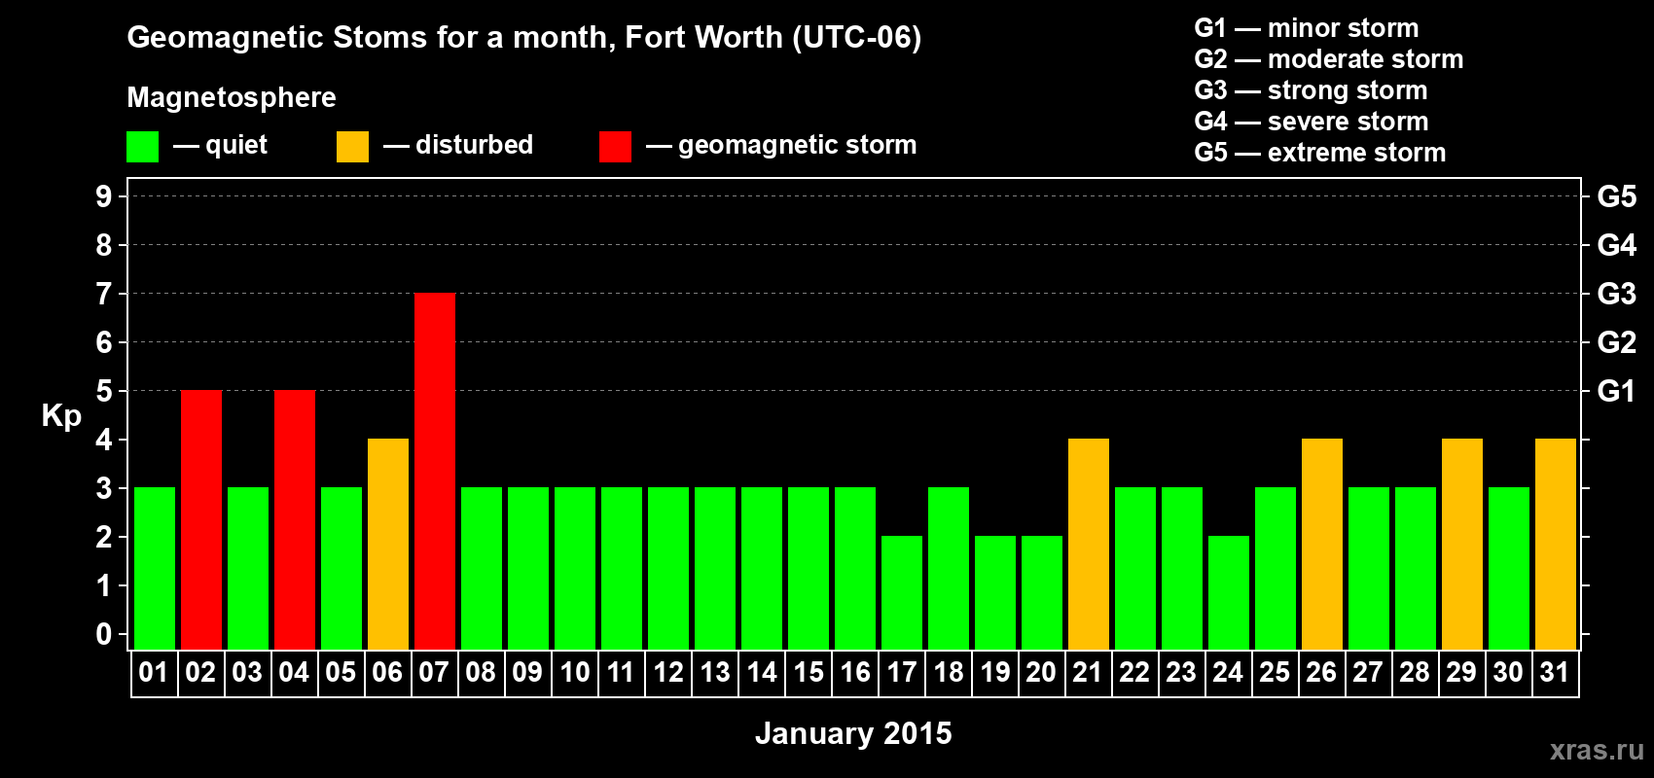Image resolution: width=1654 pixels, height=778 pixels.
Task: Click the orange disturbed legend swatch
Action: [352, 147]
